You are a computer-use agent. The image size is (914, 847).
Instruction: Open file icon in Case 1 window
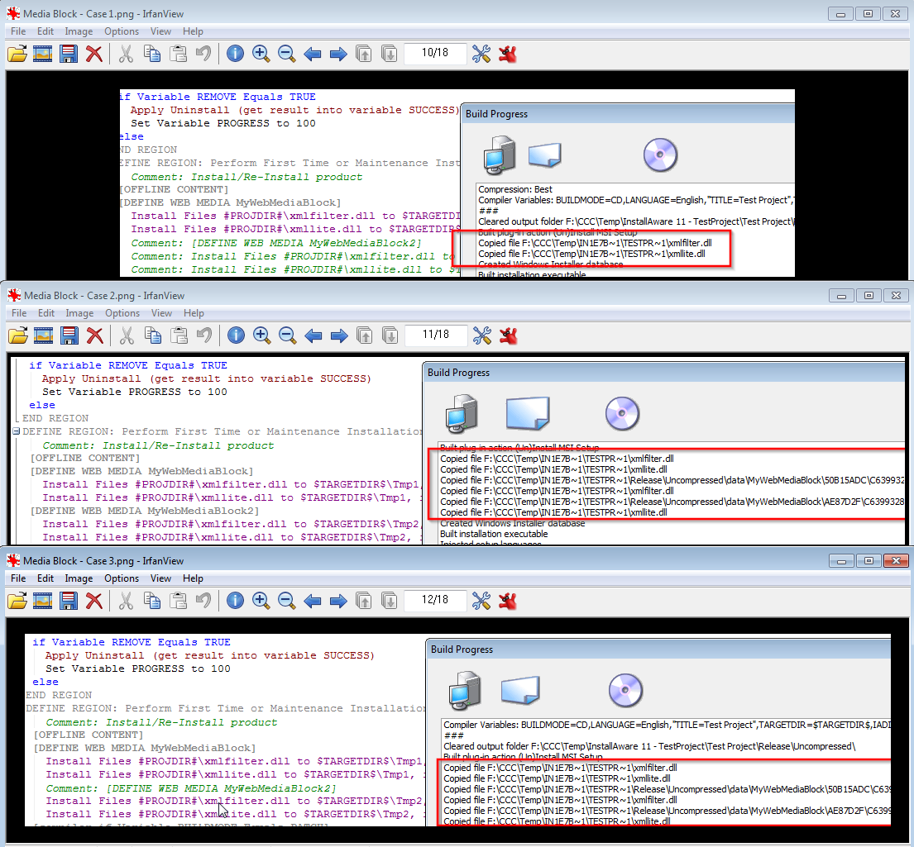point(17,55)
